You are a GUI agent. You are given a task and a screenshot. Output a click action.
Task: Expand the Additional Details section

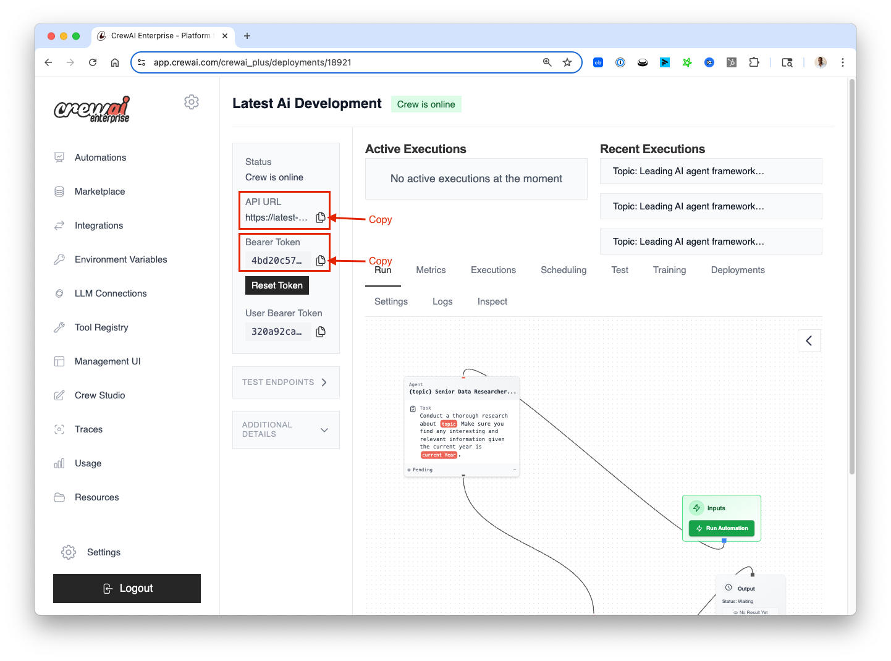point(285,429)
